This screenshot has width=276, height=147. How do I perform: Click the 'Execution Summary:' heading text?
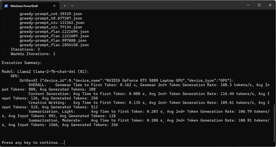tap(22, 63)
